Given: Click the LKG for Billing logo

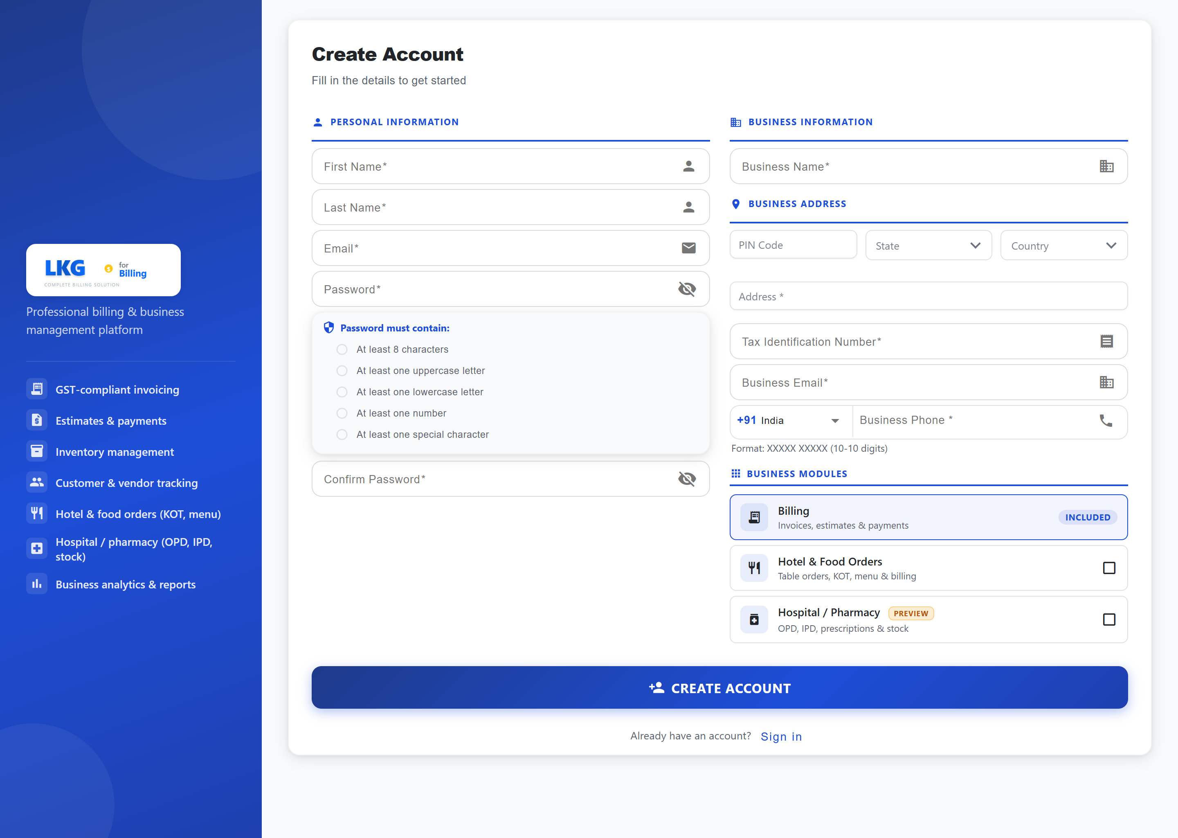Looking at the screenshot, I should coord(103,270).
